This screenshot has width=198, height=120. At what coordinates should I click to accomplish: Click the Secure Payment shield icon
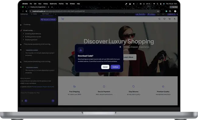click(x=104, y=86)
